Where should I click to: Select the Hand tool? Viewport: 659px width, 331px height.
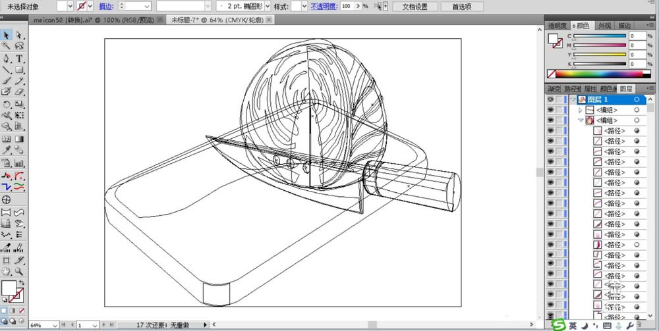tap(7, 271)
